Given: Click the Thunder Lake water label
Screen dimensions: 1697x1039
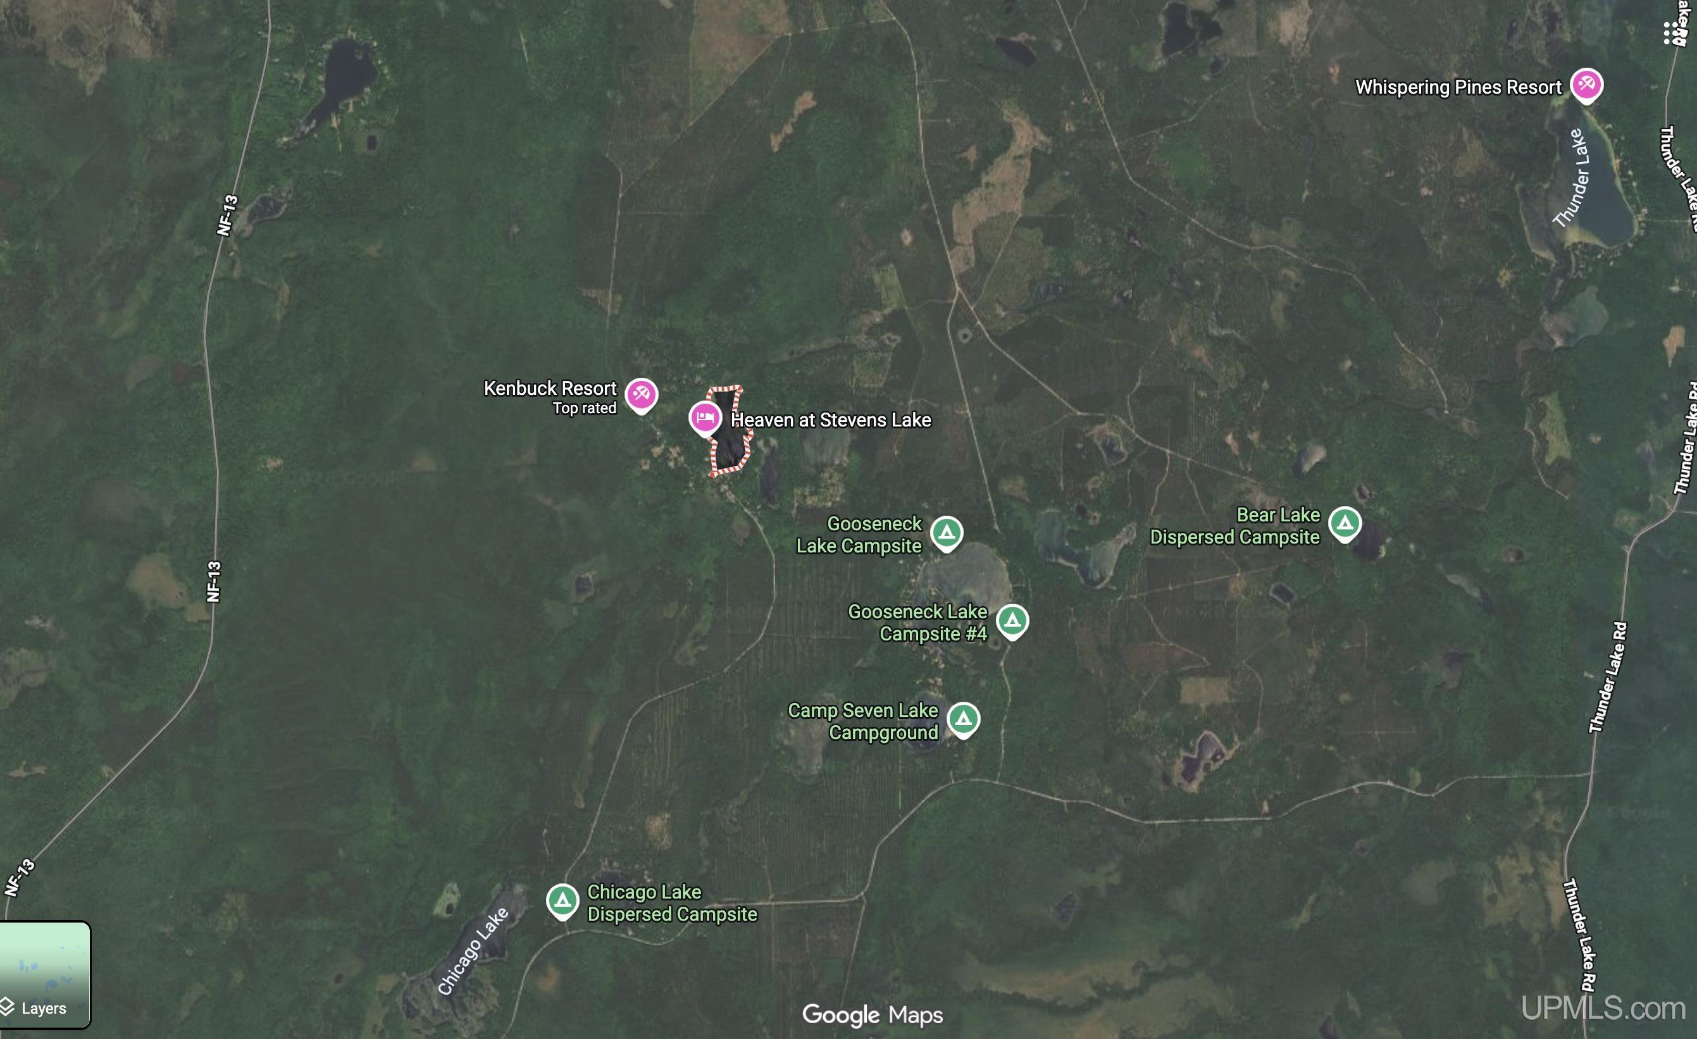Looking at the screenshot, I should click(1572, 178).
